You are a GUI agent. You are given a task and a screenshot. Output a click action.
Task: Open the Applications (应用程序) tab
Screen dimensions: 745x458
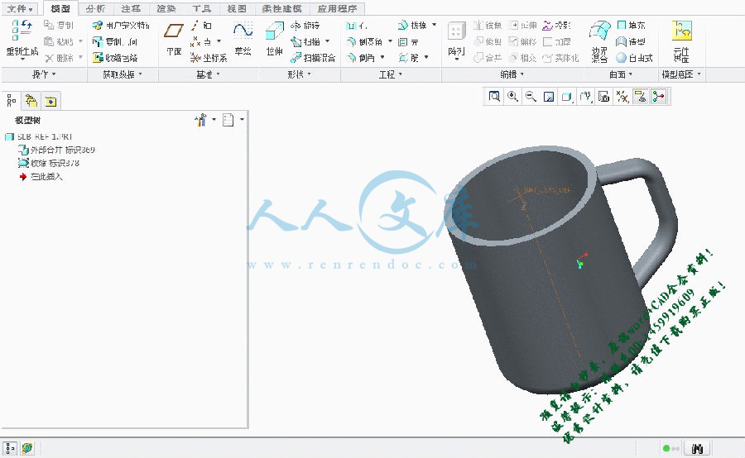337,8
